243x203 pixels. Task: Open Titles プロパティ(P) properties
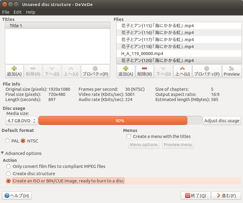(x=95, y=71)
